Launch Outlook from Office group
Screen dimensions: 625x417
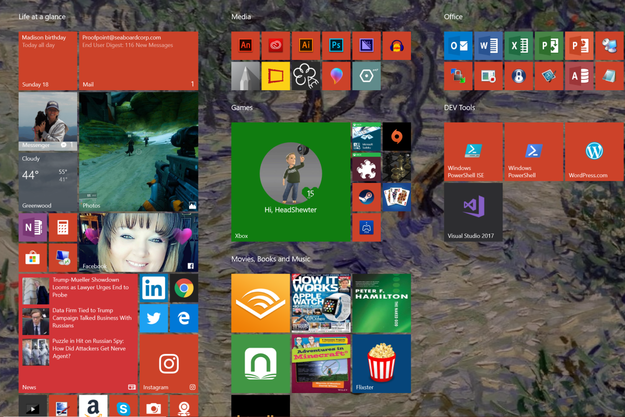[x=458, y=46]
